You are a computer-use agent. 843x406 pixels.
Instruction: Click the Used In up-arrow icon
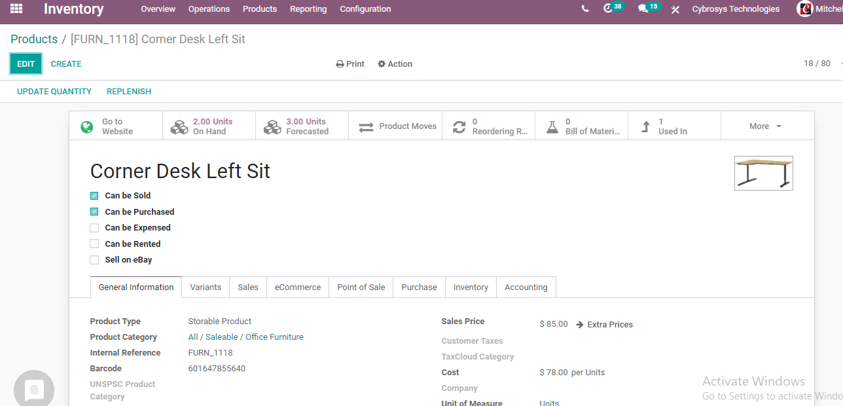point(646,127)
